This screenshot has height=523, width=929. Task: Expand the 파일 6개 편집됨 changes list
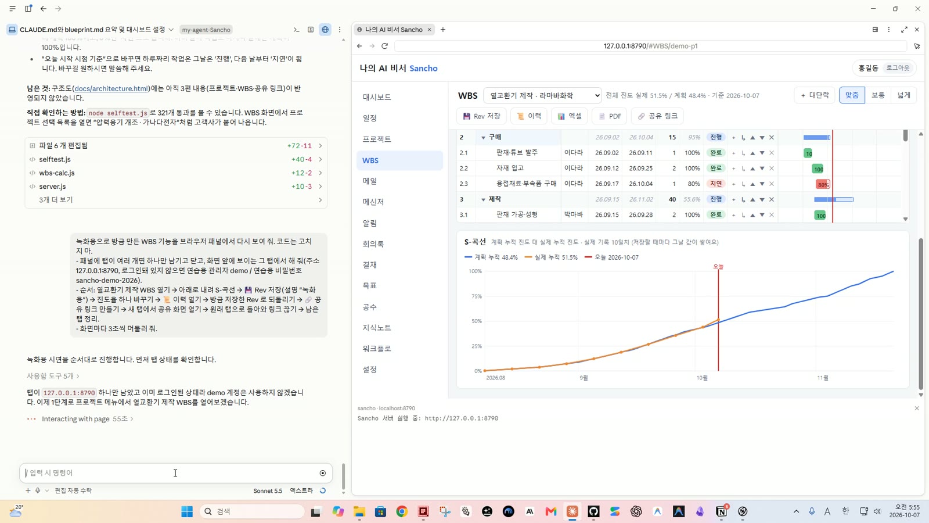pyautogui.click(x=176, y=145)
